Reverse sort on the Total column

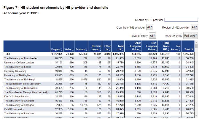(x=189, y=49)
